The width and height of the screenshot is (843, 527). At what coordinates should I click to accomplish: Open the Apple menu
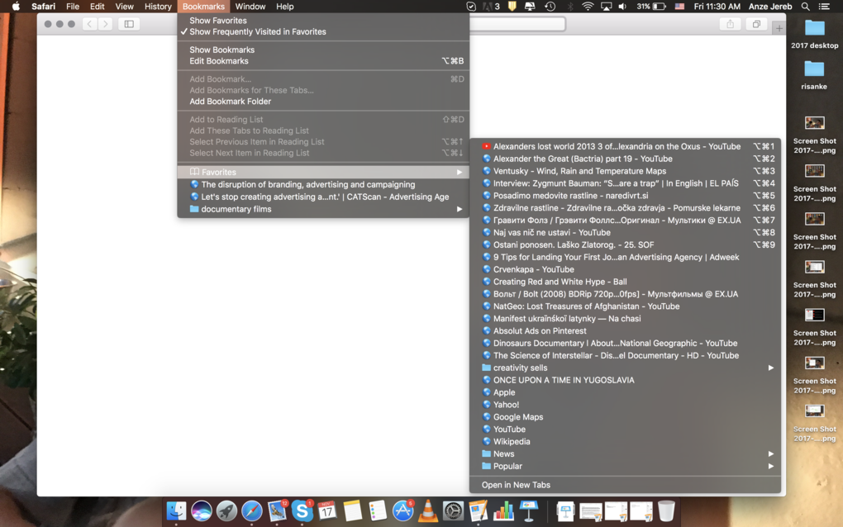(17, 7)
